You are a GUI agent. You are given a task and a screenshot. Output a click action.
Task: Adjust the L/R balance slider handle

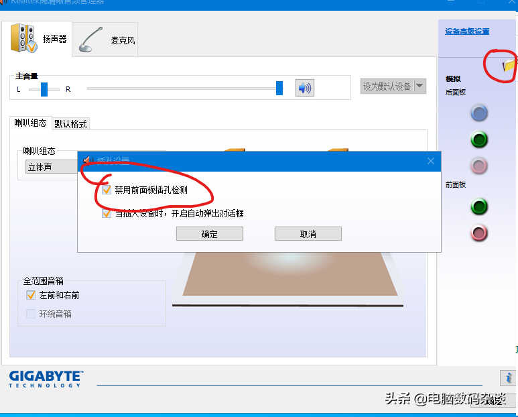44,89
